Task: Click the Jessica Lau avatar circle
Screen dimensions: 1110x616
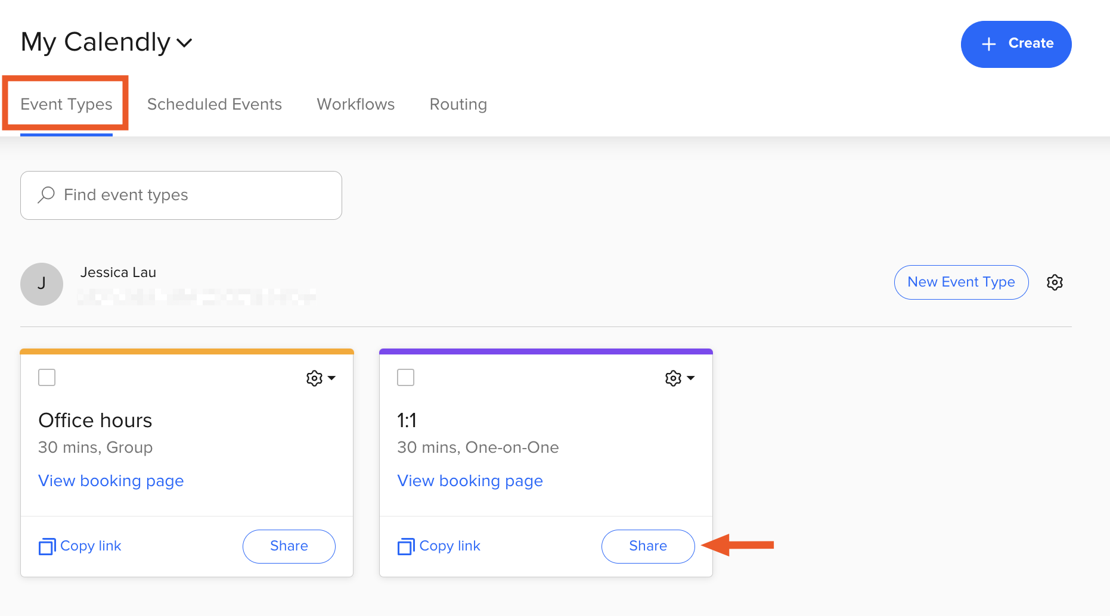Action: (x=42, y=284)
